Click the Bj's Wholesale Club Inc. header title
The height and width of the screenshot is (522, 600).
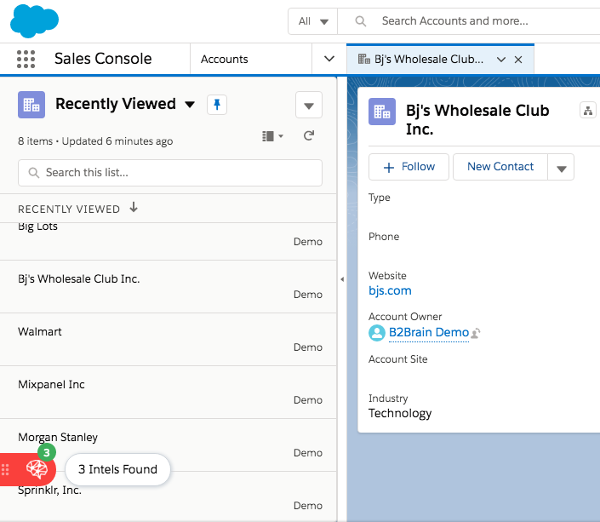point(477,119)
